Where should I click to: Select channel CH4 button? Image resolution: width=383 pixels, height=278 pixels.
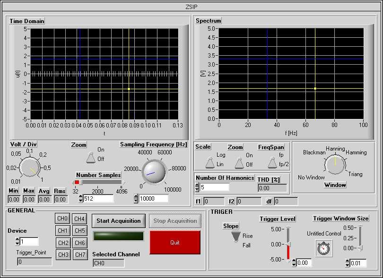79,219
